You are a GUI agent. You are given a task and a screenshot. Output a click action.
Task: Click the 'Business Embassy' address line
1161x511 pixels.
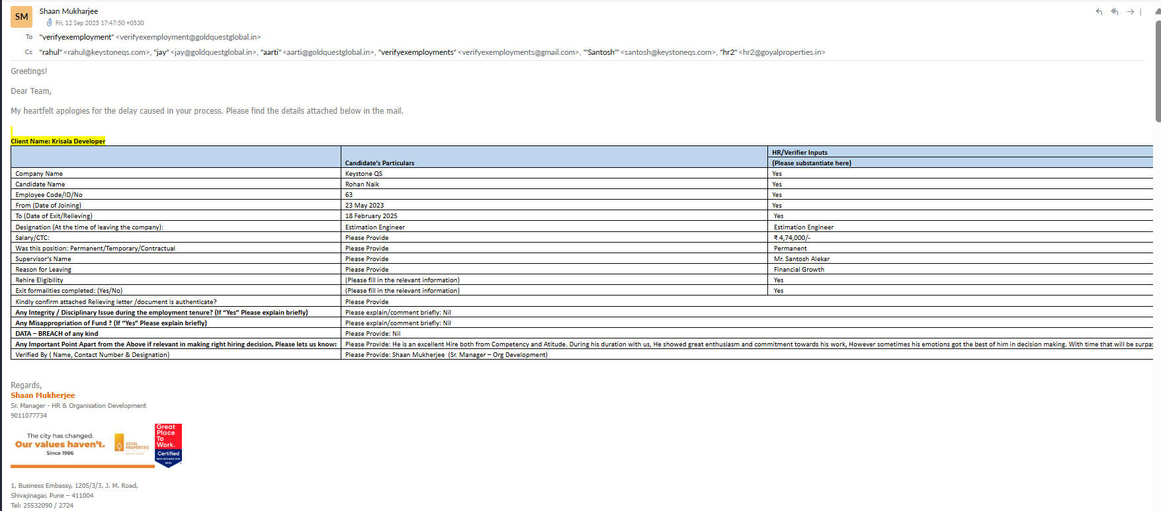74,485
